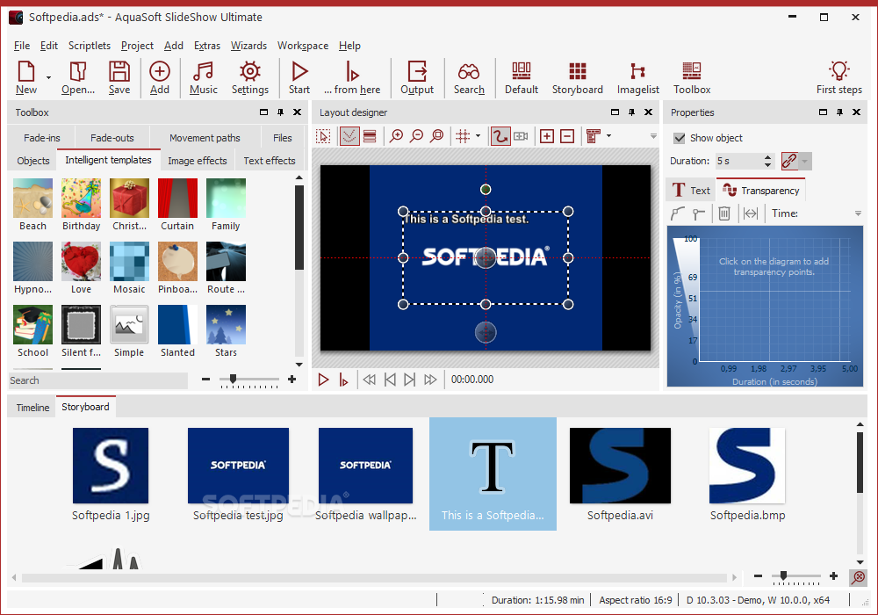Click the alignment layout tool icon
The width and height of the screenshot is (878, 615).
click(x=594, y=136)
